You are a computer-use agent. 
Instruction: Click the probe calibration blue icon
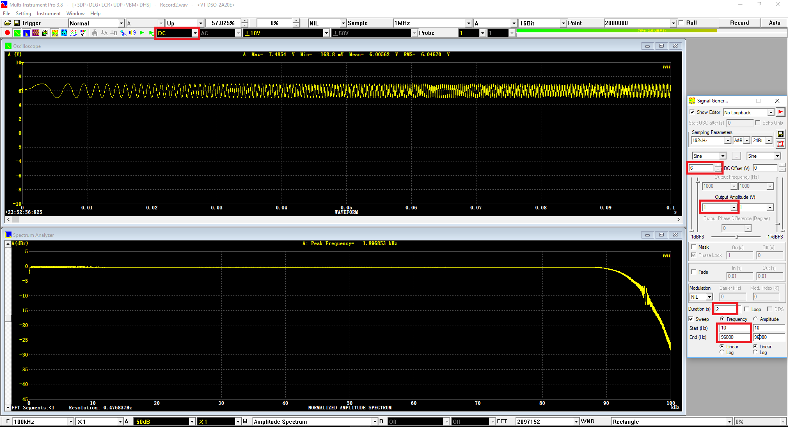pyautogui.click(x=123, y=33)
